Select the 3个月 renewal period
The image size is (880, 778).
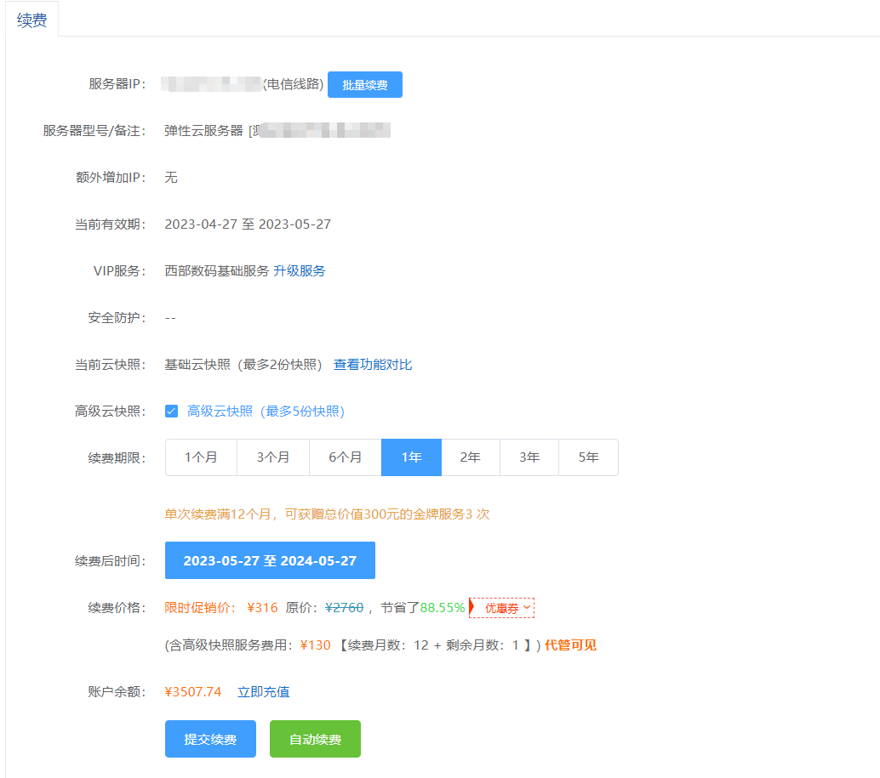pyautogui.click(x=273, y=457)
